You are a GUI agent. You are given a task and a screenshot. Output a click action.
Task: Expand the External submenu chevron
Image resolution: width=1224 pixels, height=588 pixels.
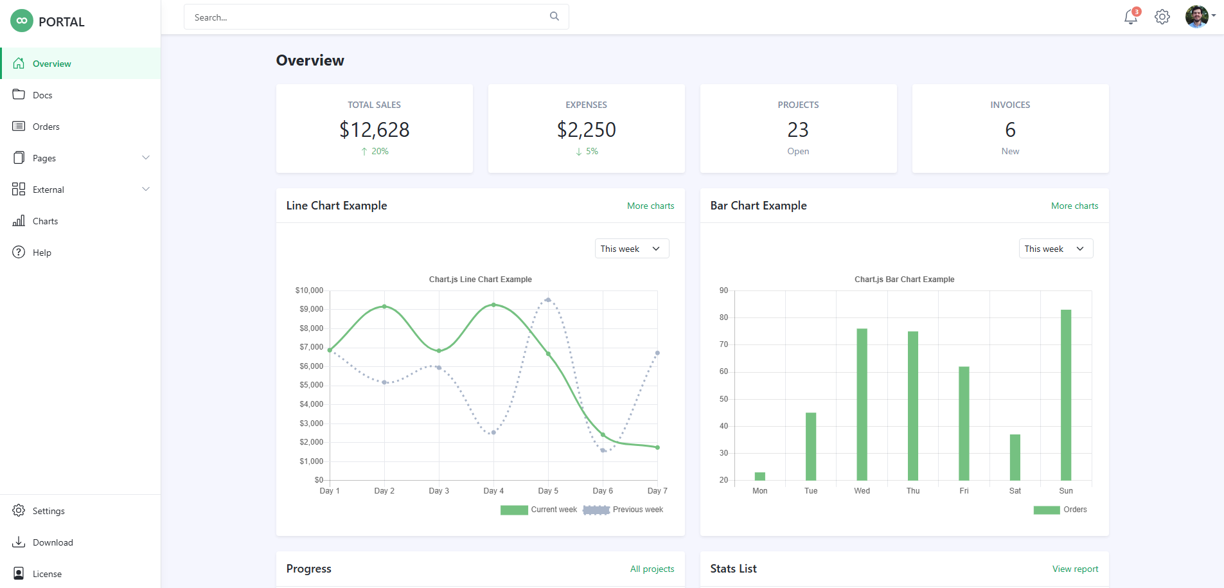146,189
